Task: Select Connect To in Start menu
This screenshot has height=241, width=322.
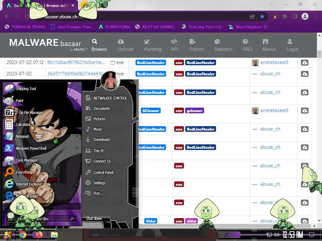Action: [x=107, y=161]
